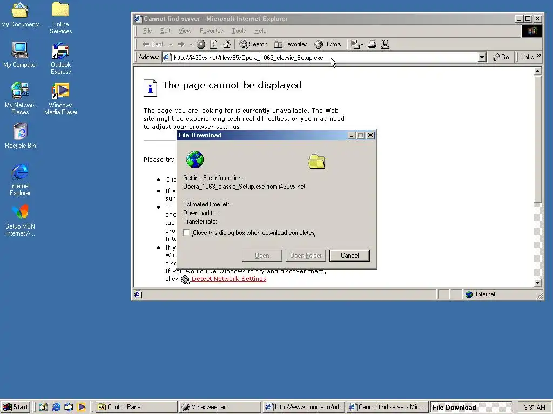This screenshot has width=553, height=414.
Task: Open the File menu
Action: (147, 31)
